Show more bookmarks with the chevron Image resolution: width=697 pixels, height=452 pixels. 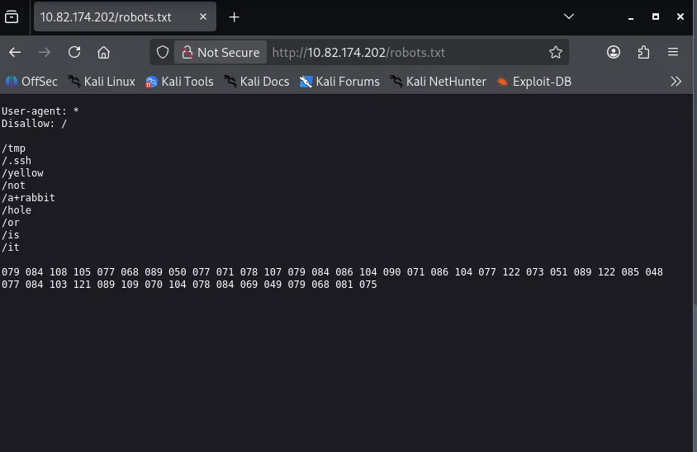pos(676,81)
